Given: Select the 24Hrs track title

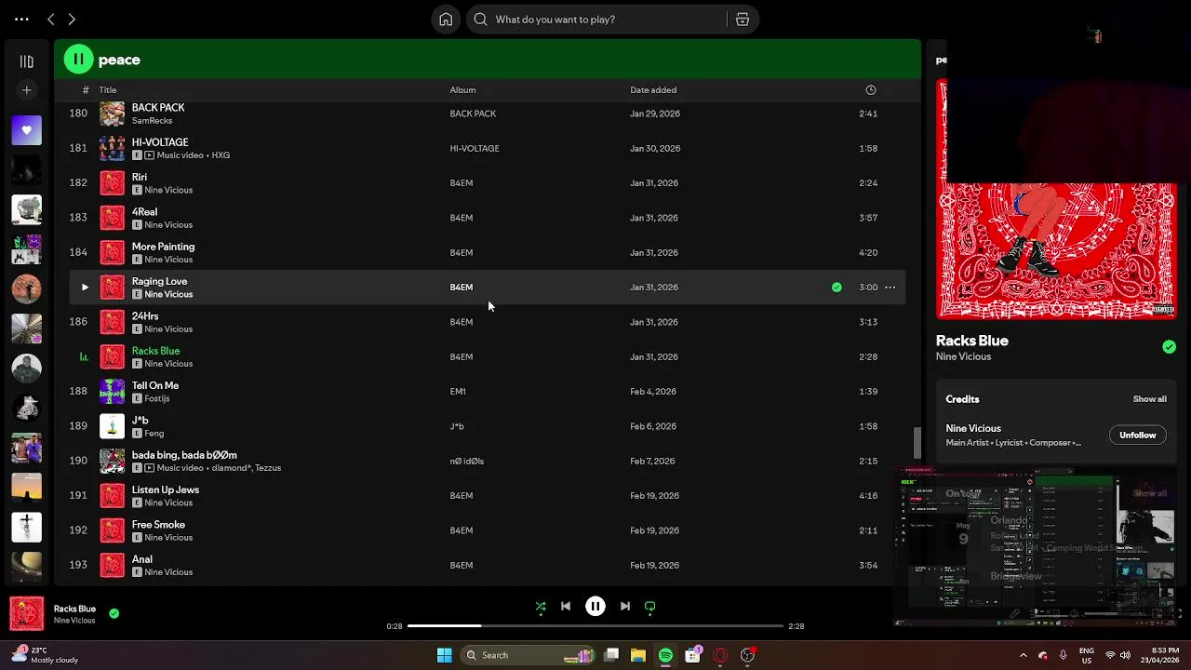Looking at the screenshot, I should (x=145, y=316).
